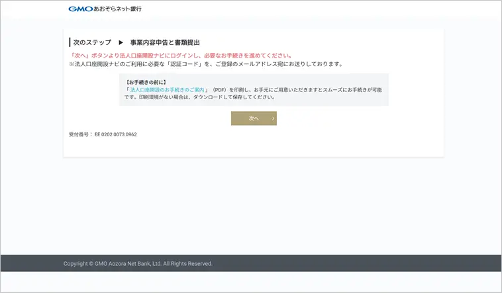Open the 法人口座開設のお手続きのご案内 PDF link
The image size is (502, 293).
point(167,89)
